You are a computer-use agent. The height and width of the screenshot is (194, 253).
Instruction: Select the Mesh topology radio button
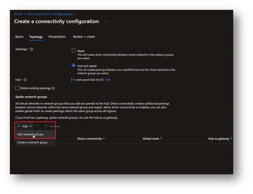coord(73,51)
